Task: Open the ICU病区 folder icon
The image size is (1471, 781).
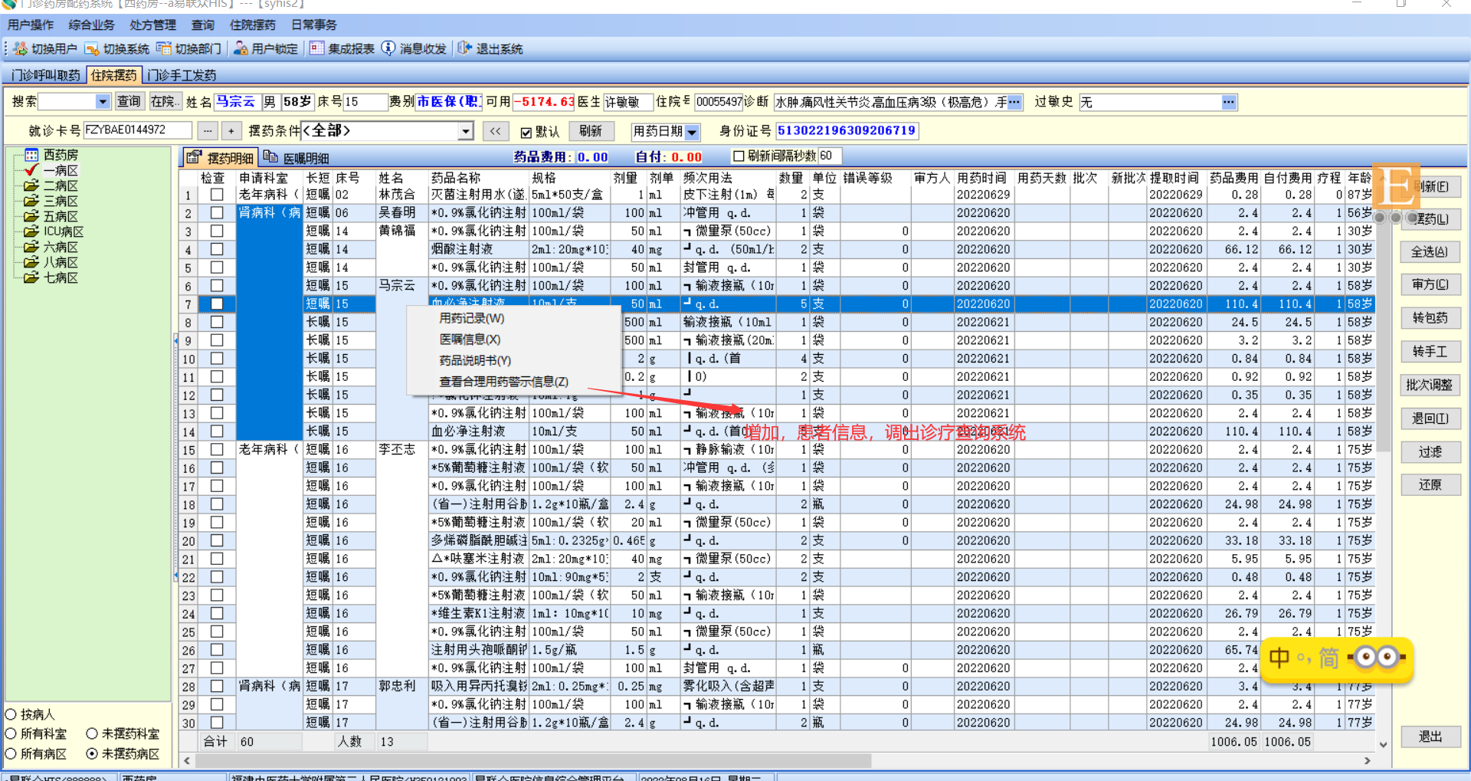Action: coord(31,231)
